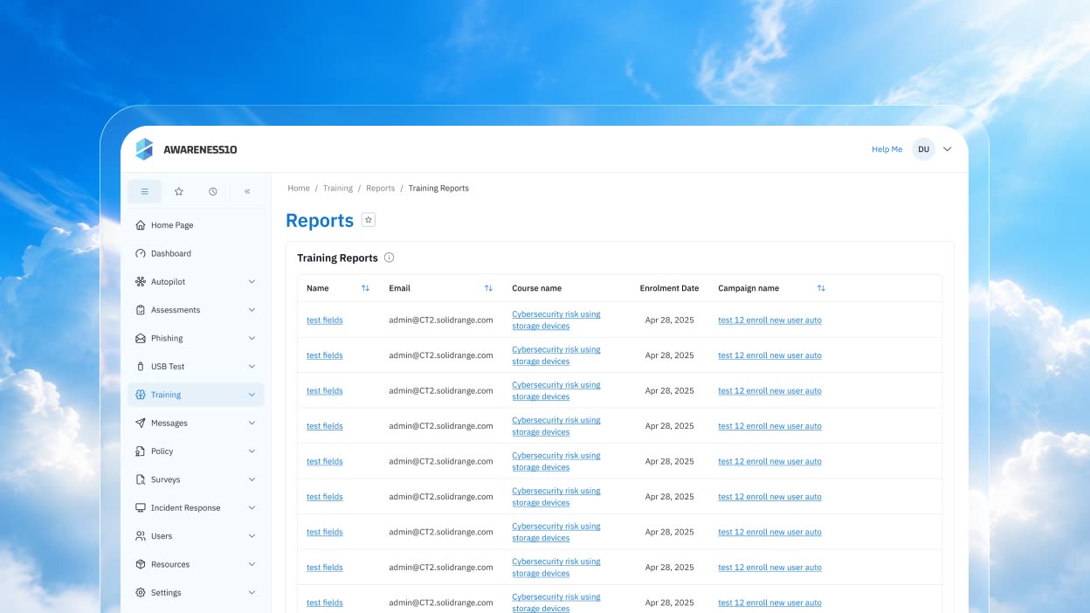Click the Training Reports section title

pyautogui.click(x=338, y=258)
